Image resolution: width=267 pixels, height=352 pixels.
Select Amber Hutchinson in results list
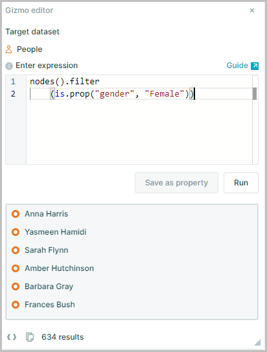tap(59, 268)
